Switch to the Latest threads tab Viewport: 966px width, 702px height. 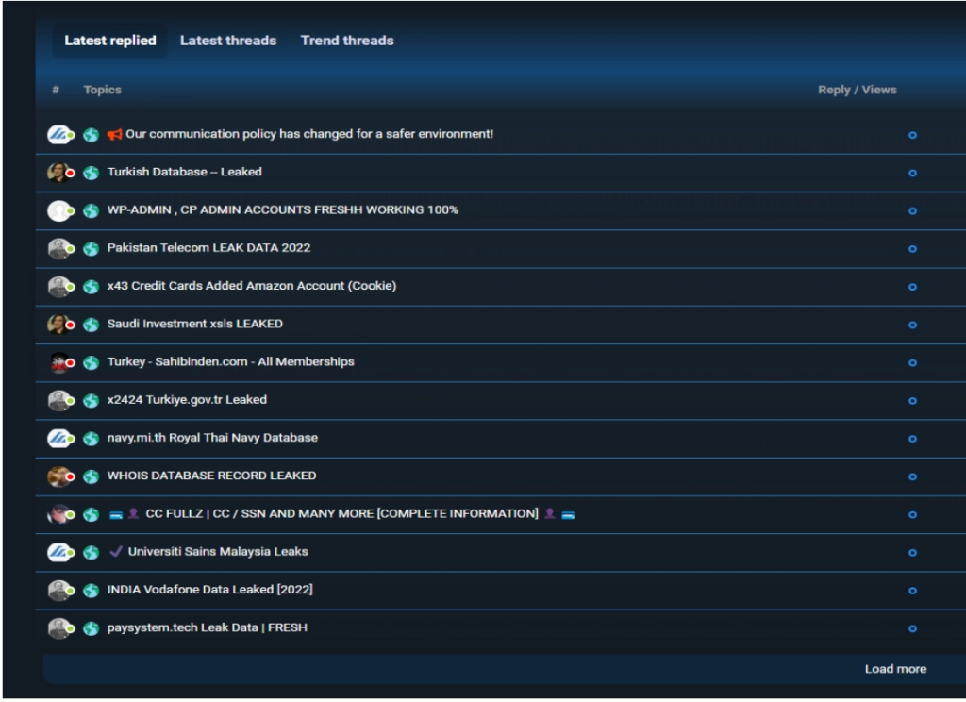[x=228, y=41]
